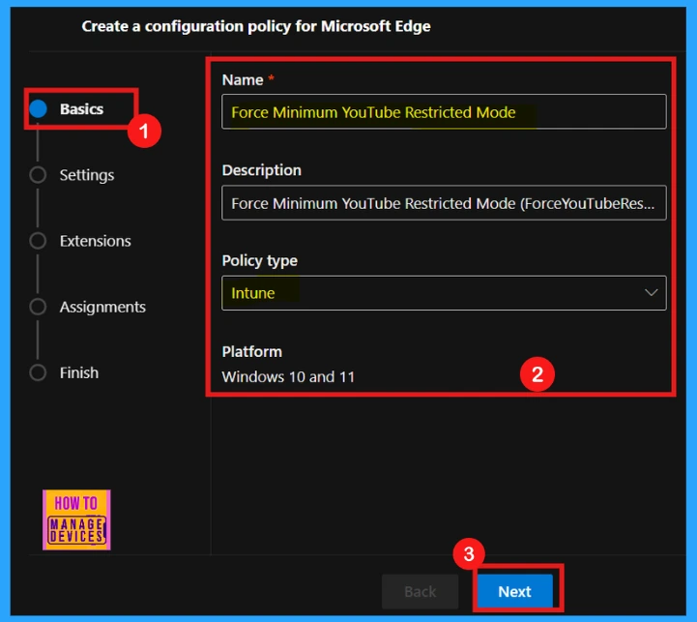Select the Finish step

click(79, 372)
